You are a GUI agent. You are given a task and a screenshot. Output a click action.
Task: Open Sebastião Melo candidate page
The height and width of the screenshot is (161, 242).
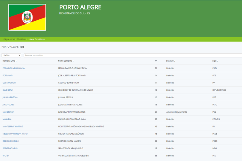(10, 149)
